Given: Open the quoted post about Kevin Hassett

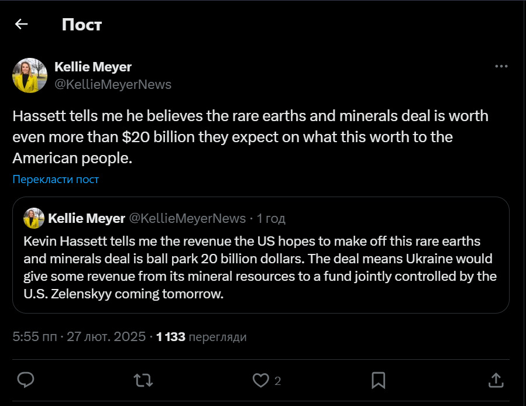Looking at the screenshot, I should (x=261, y=255).
